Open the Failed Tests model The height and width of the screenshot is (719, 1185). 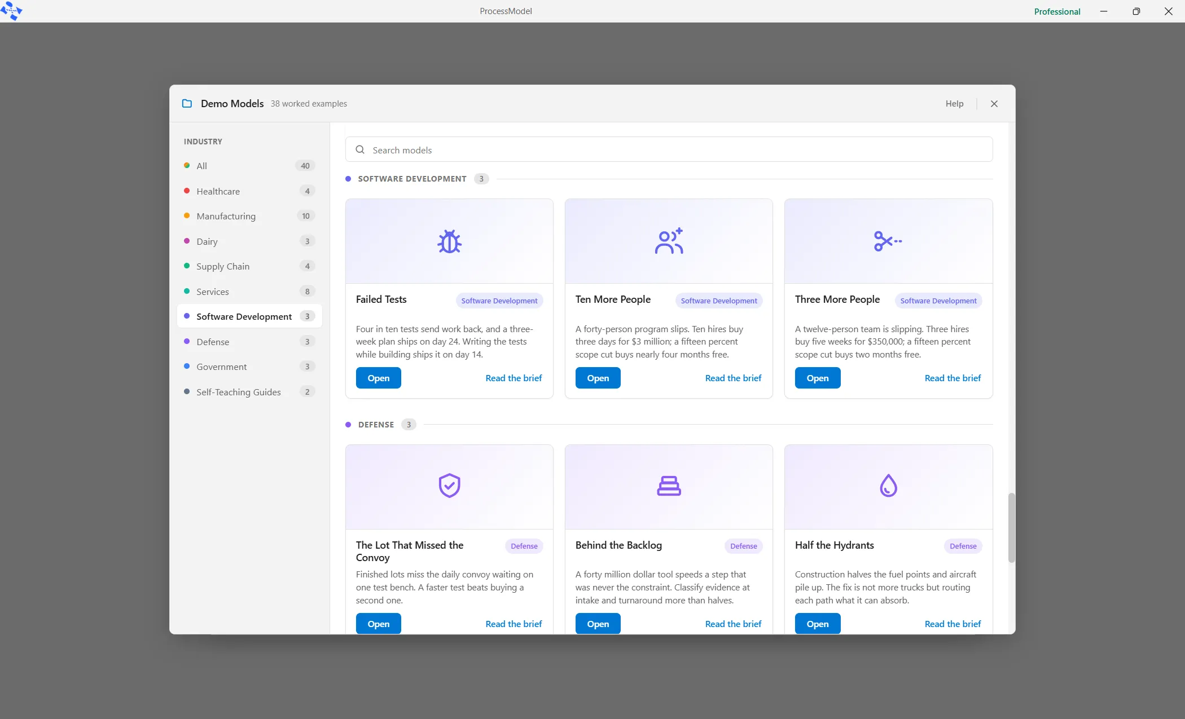coord(378,378)
